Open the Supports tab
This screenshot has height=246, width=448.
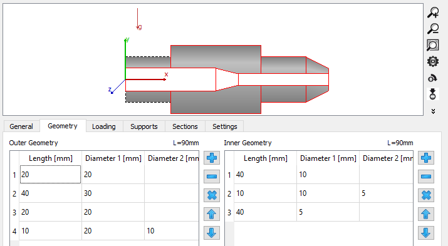144,126
